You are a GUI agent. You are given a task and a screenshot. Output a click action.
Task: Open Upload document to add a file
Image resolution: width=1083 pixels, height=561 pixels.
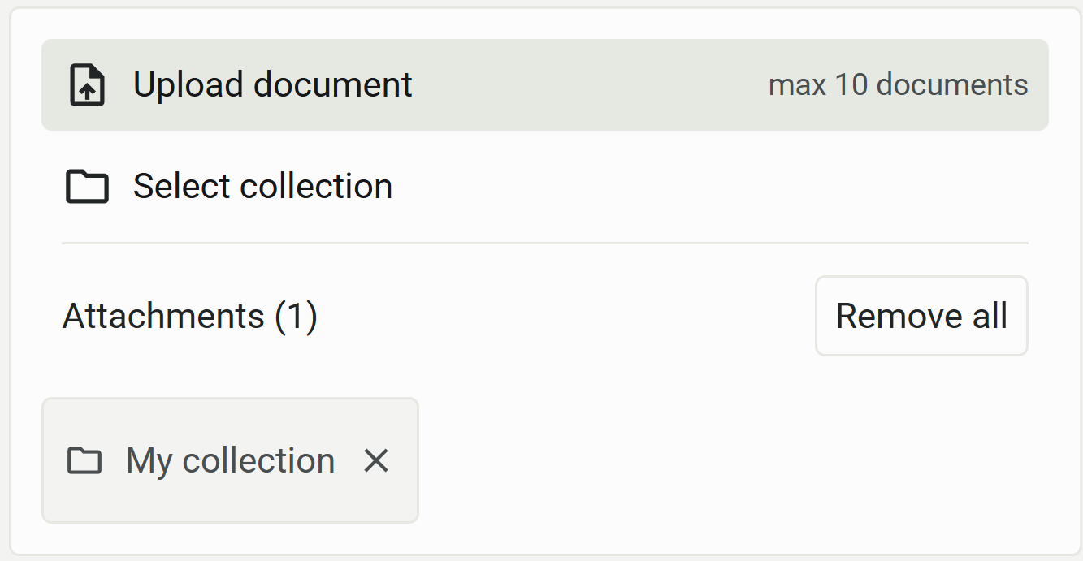273,84
